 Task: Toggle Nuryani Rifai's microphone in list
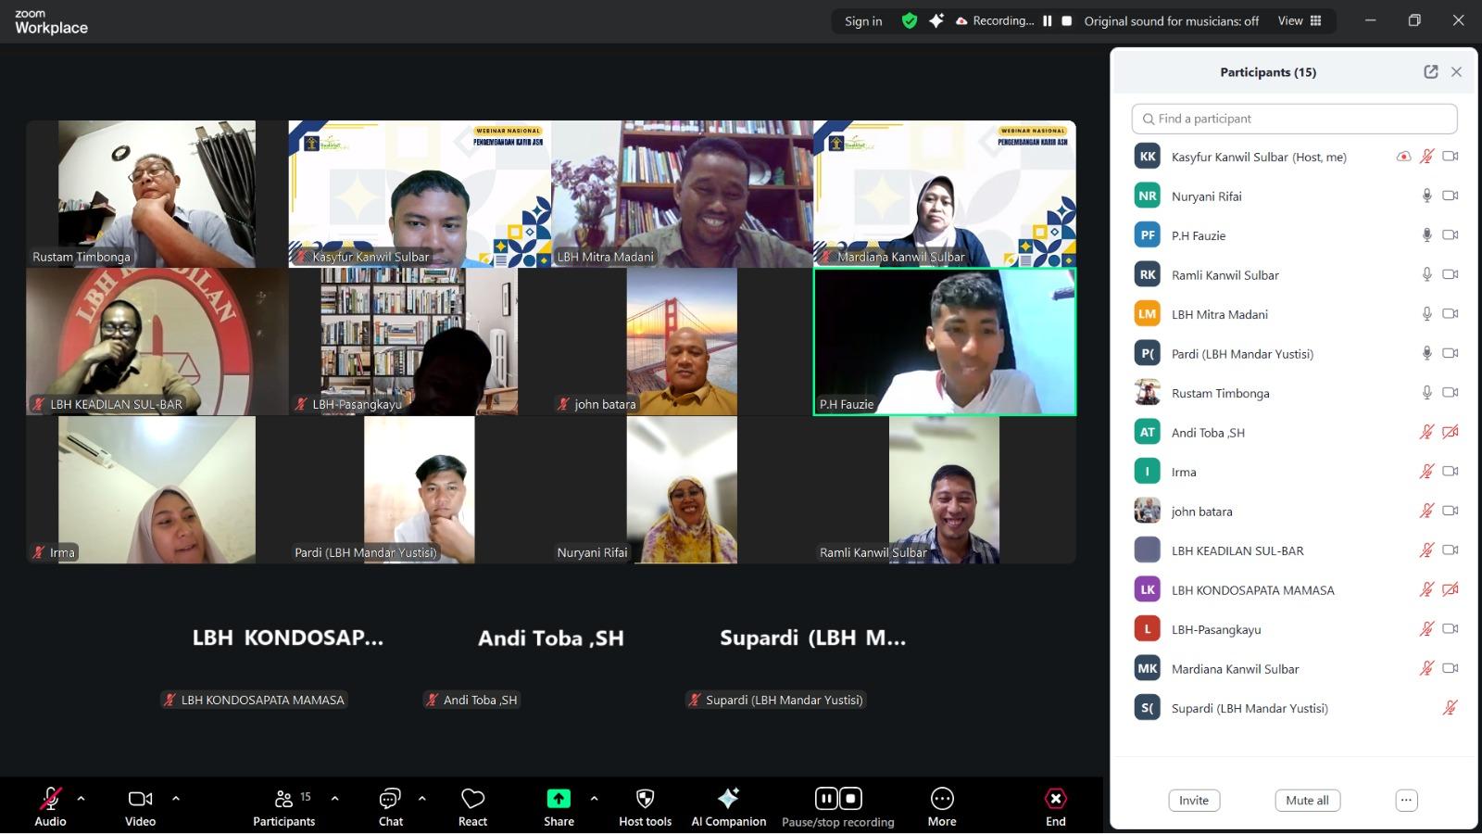(x=1426, y=196)
